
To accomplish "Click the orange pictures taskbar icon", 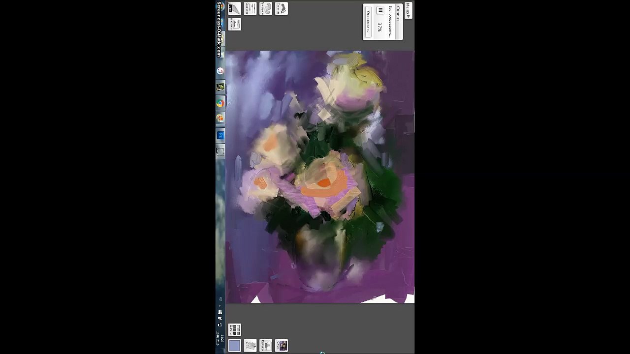I will [220, 118].
